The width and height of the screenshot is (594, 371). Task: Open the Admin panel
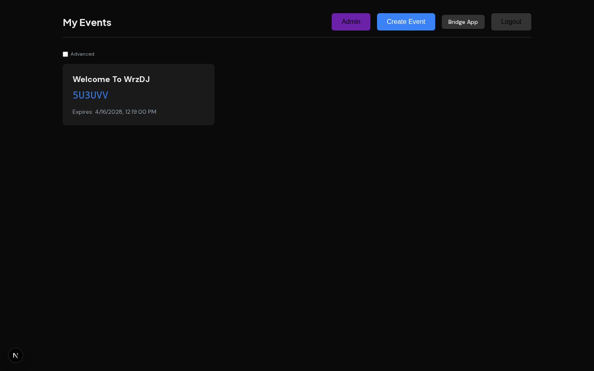[351, 22]
